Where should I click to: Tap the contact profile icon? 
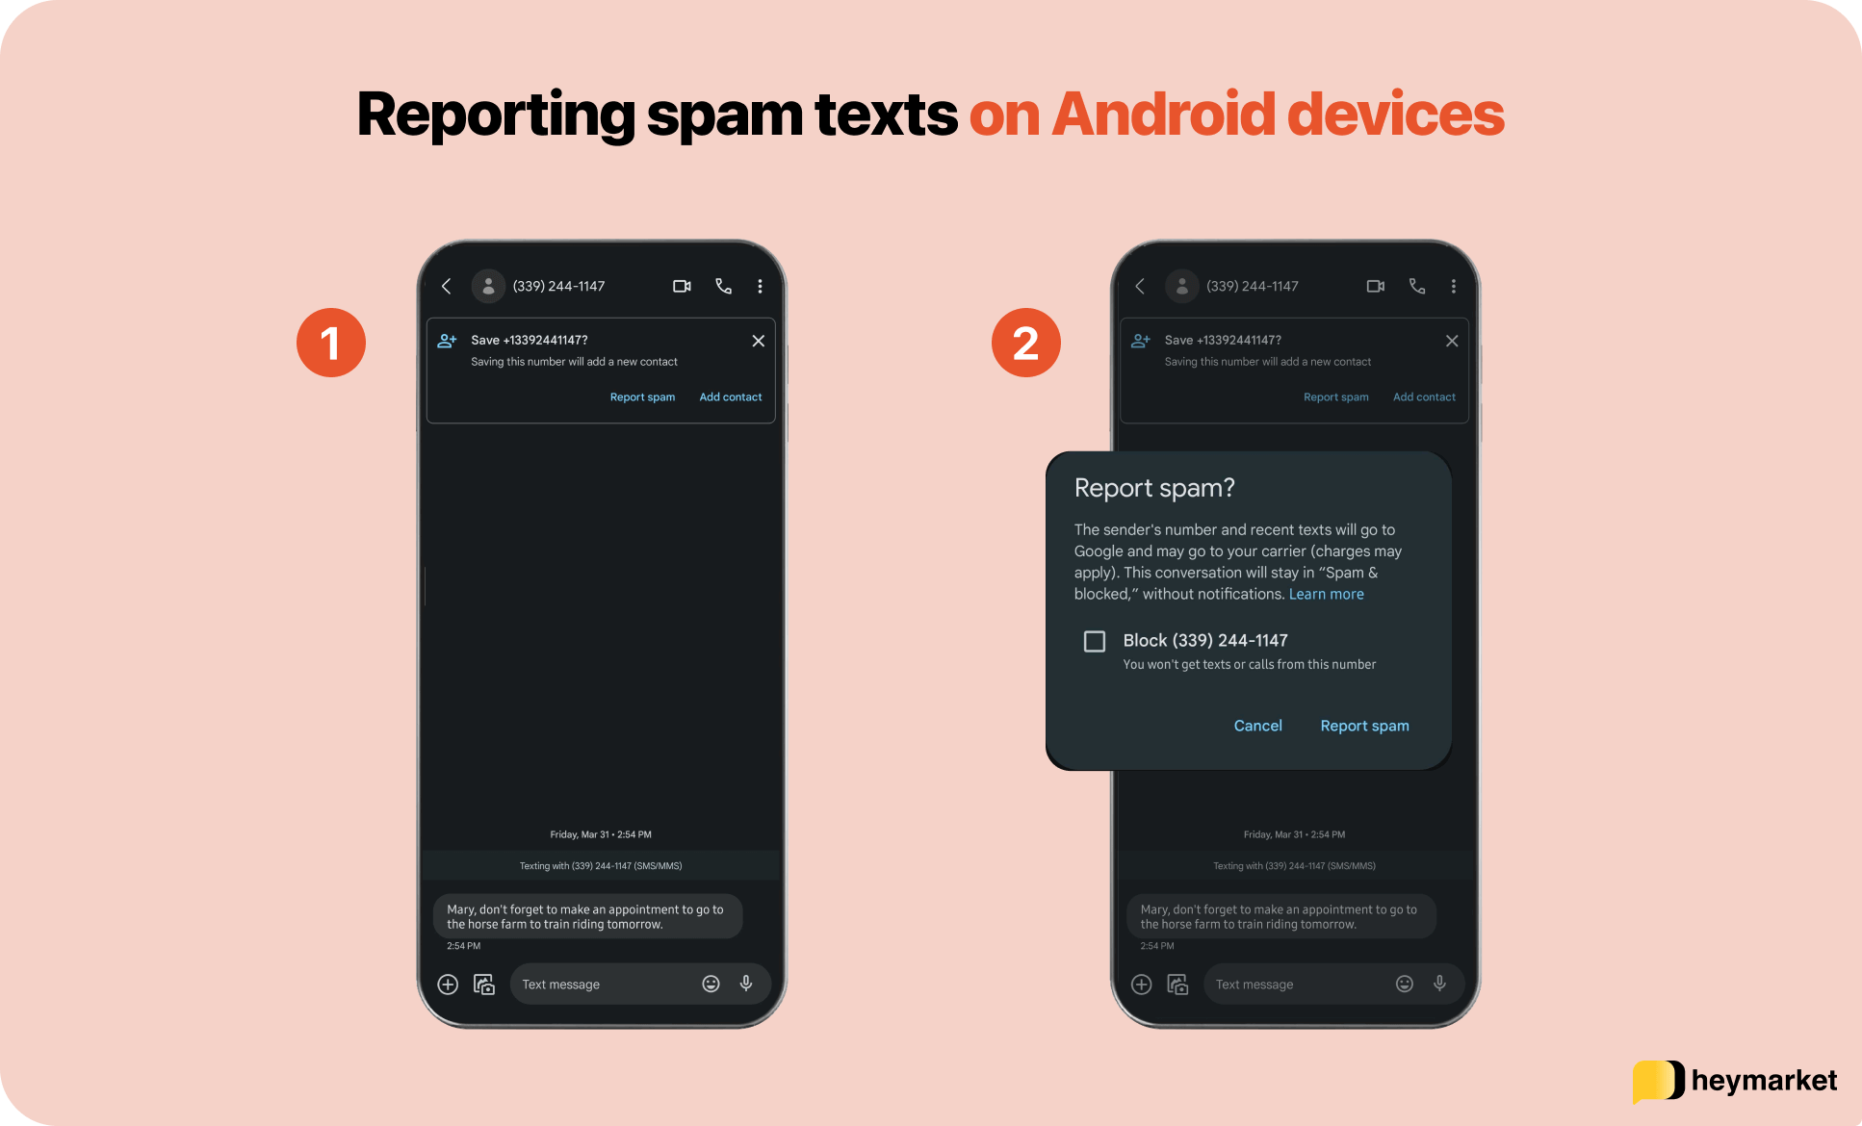point(485,285)
